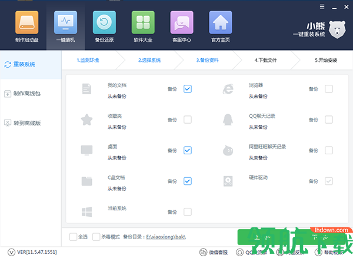The width and height of the screenshot is (353, 258).
Task: Click the 硬件驱动 label text
Action: pyautogui.click(x=258, y=177)
